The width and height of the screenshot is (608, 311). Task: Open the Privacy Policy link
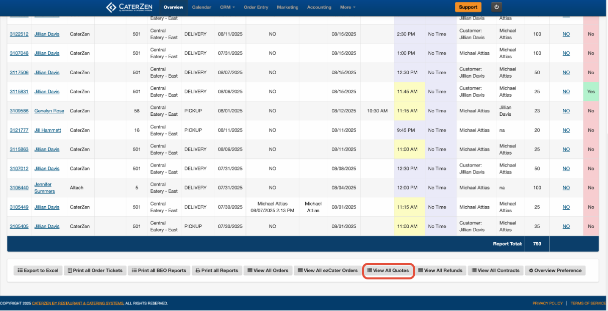tap(548, 303)
